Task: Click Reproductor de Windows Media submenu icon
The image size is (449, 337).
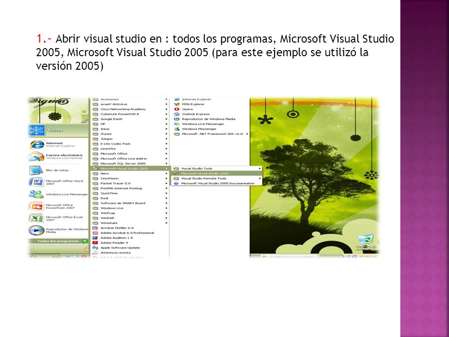Action: tap(177, 119)
